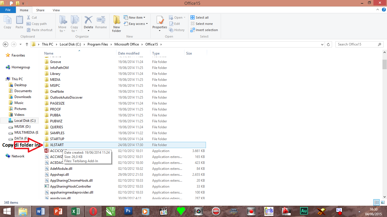Screen dimensions: 387x217
Task: Open PowerPoint from the taskbar
Action: 58,211
